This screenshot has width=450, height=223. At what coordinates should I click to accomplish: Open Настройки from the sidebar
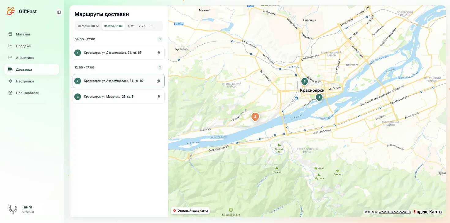point(32,81)
